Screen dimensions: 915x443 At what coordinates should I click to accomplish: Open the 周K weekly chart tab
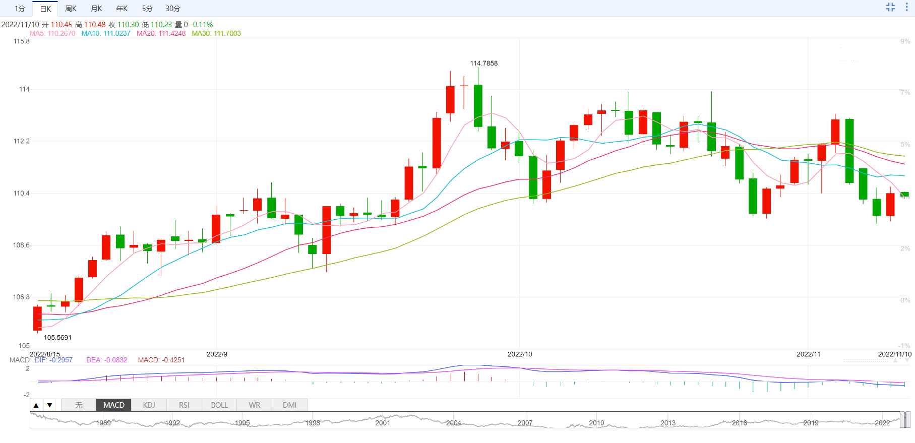pos(71,9)
